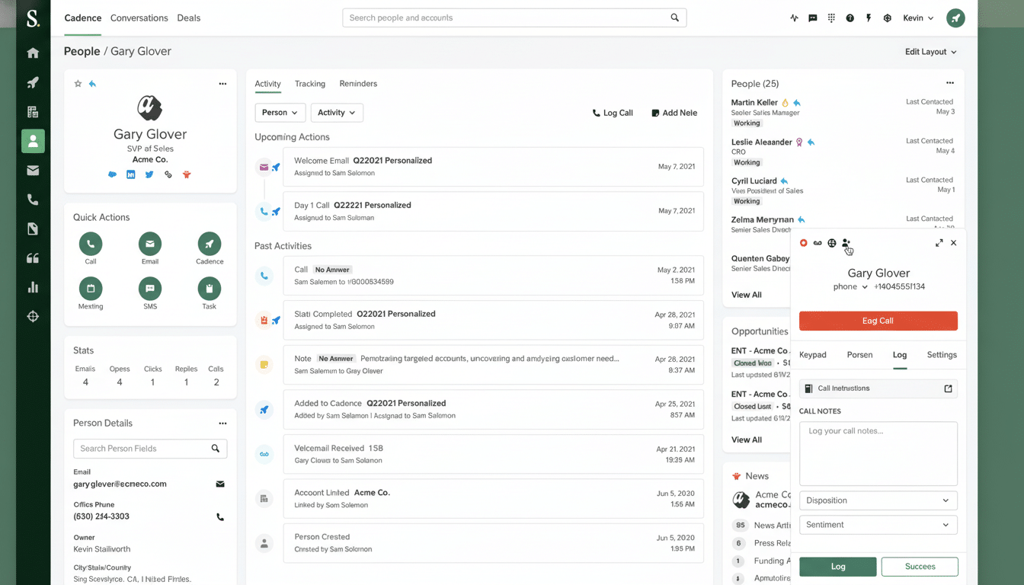1024x585 pixels.
Task: Click the End Call button
Action: [x=878, y=321]
